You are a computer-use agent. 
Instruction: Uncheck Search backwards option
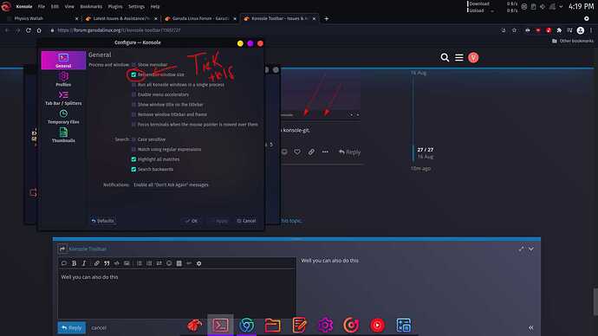click(x=133, y=169)
